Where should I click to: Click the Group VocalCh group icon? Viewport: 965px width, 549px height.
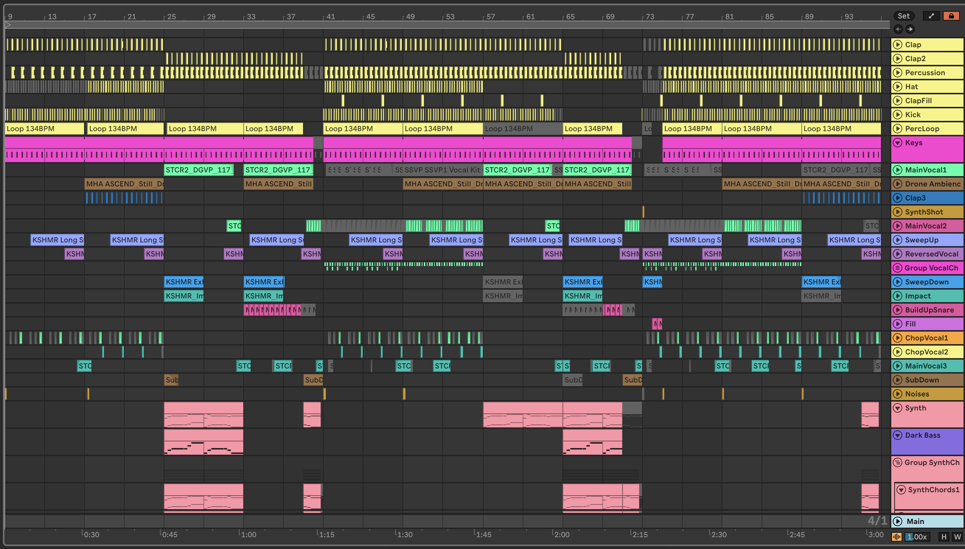point(898,268)
